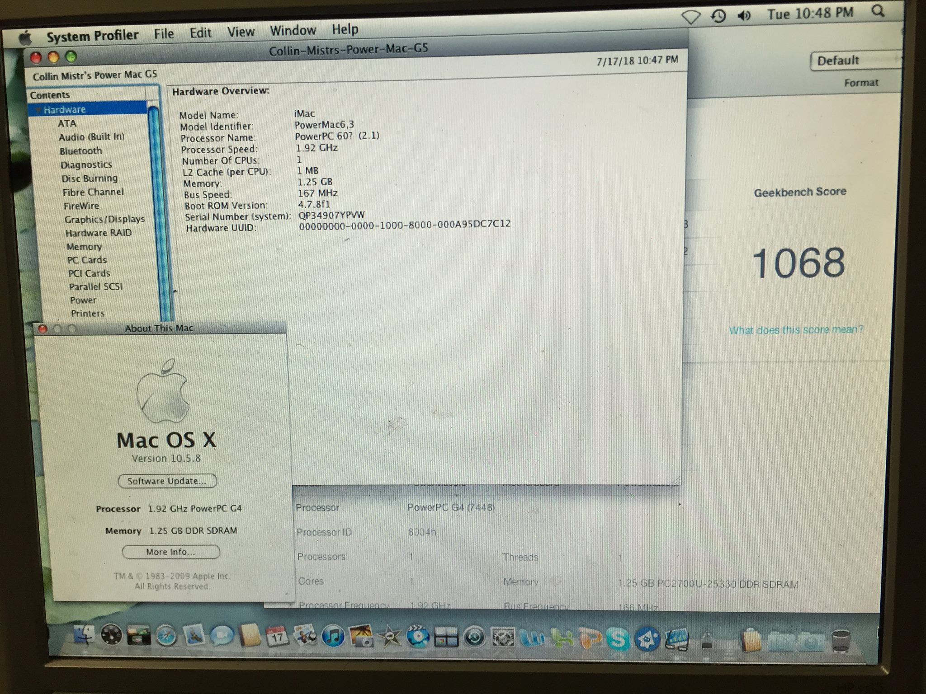This screenshot has height=694, width=926.
Task: Open the Trash in the dock
Action: click(841, 641)
